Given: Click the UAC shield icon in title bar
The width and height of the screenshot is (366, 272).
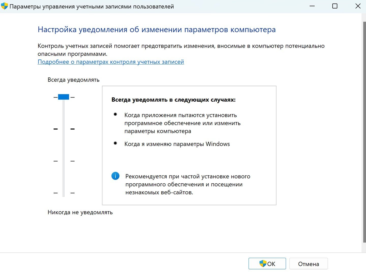Looking at the screenshot, I should click(x=5, y=6).
